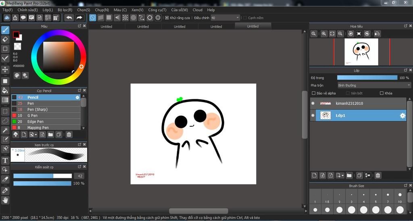Pick the Hand pan tool
Screen dimensions: 413x221
(5, 200)
